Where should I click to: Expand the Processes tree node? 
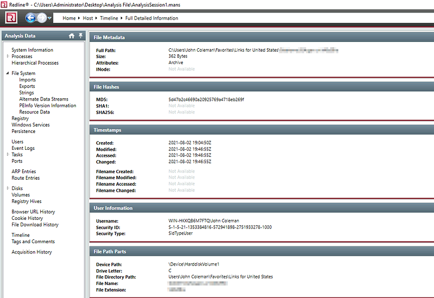(x=8, y=56)
